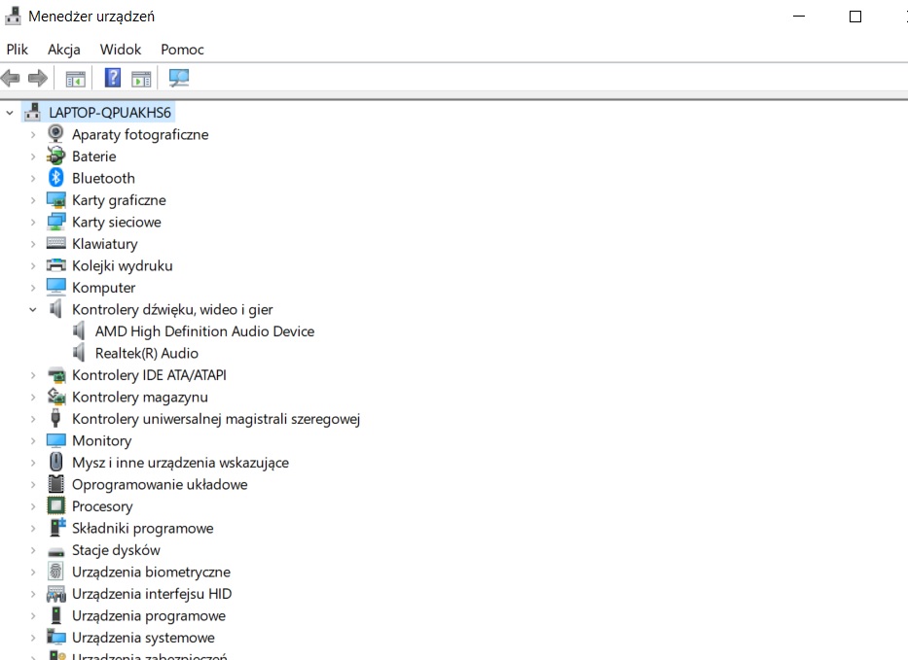
Task: Toggle the action pane toolbar icon
Action: tap(141, 78)
